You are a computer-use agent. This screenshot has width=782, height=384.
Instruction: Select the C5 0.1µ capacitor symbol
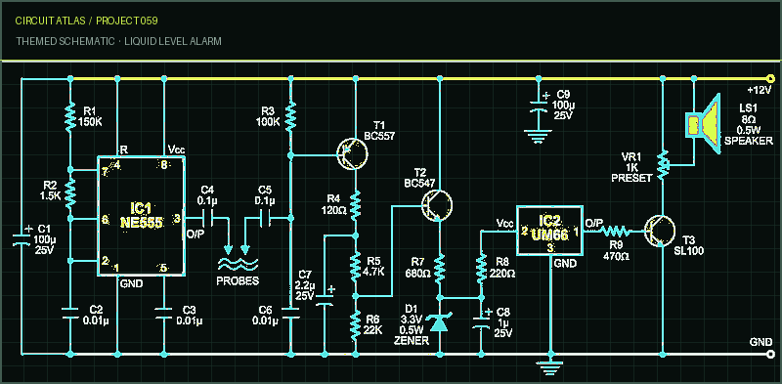(x=266, y=218)
